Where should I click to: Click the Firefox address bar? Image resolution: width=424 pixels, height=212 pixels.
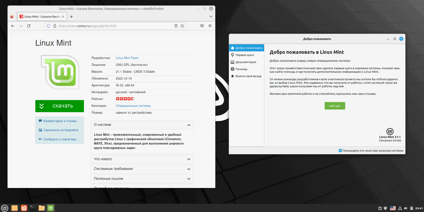[x=115, y=26]
